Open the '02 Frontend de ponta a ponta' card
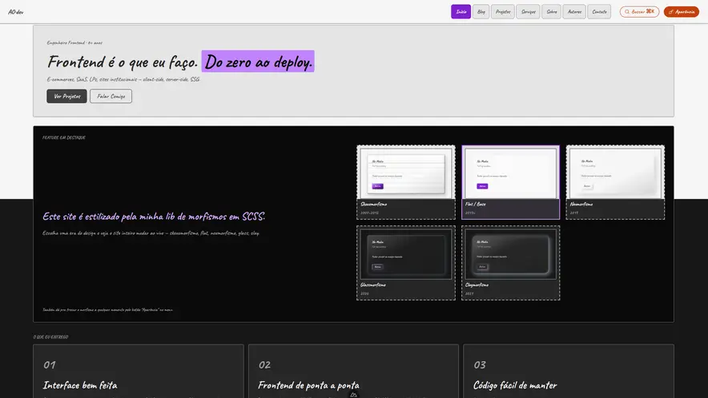Screen dimensions: 708x398 [353, 371]
